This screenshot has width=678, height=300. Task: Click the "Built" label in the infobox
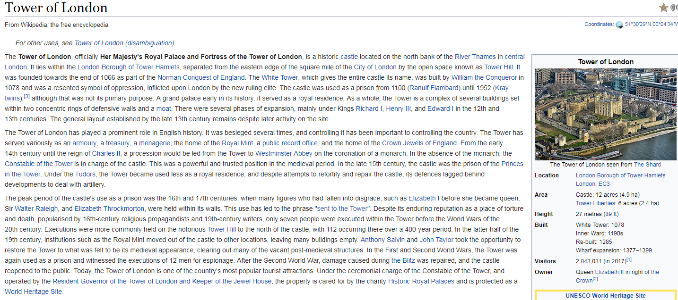[541, 225]
